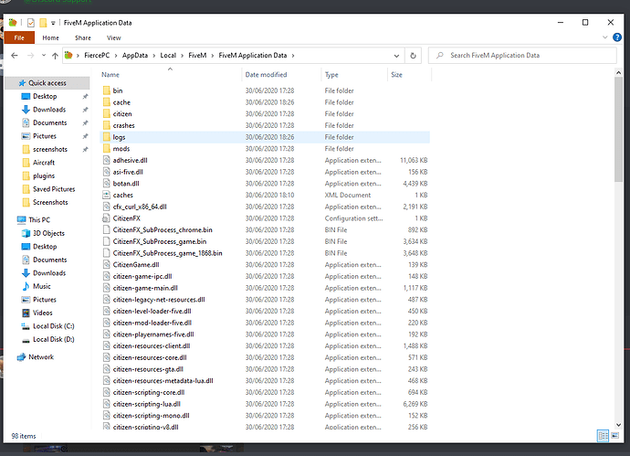
Task: Open pinned Downloads under Quick access
Action: (49, 110)
